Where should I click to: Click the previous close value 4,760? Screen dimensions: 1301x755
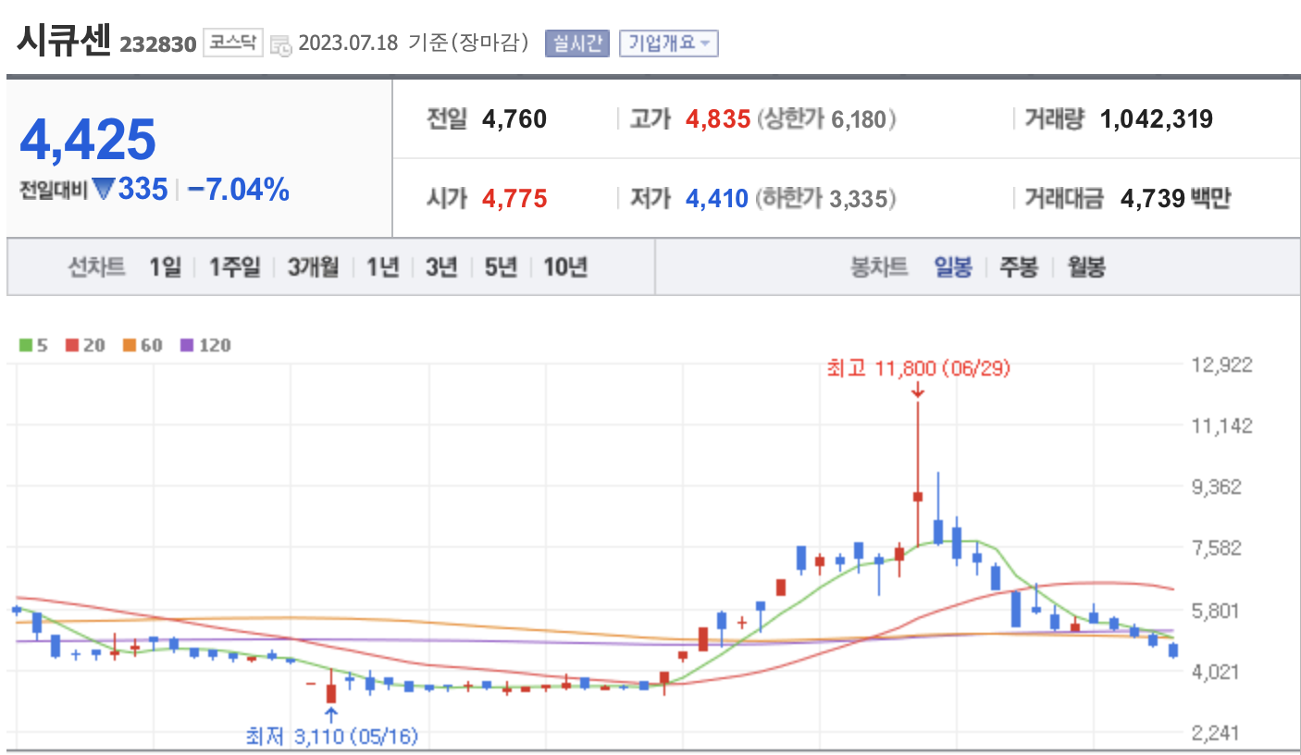click(514, 118)
